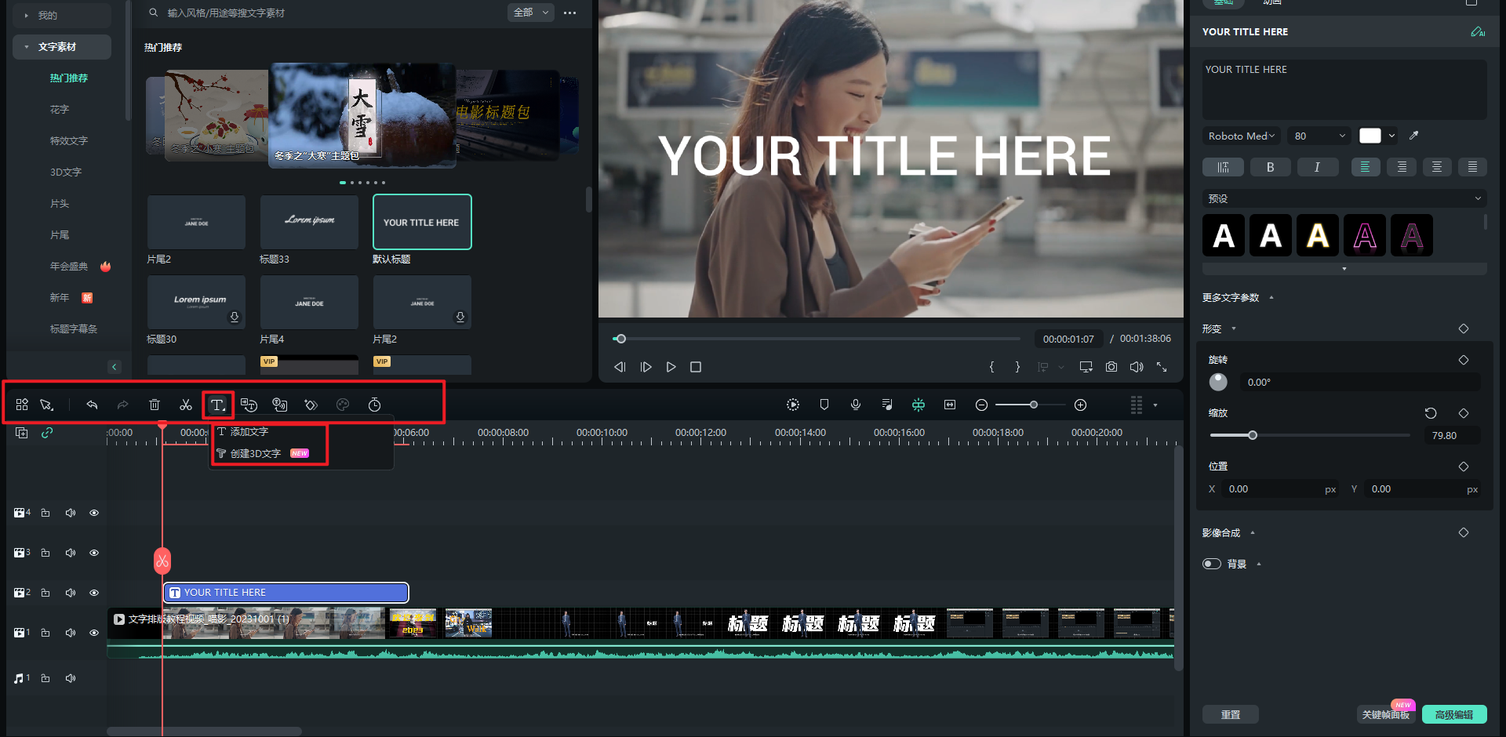Click the snapshot camera icon under preview
Image resolution: width=1506 pixels, height=737 pixels.
pyautogui.click(x=1111, y=367)
